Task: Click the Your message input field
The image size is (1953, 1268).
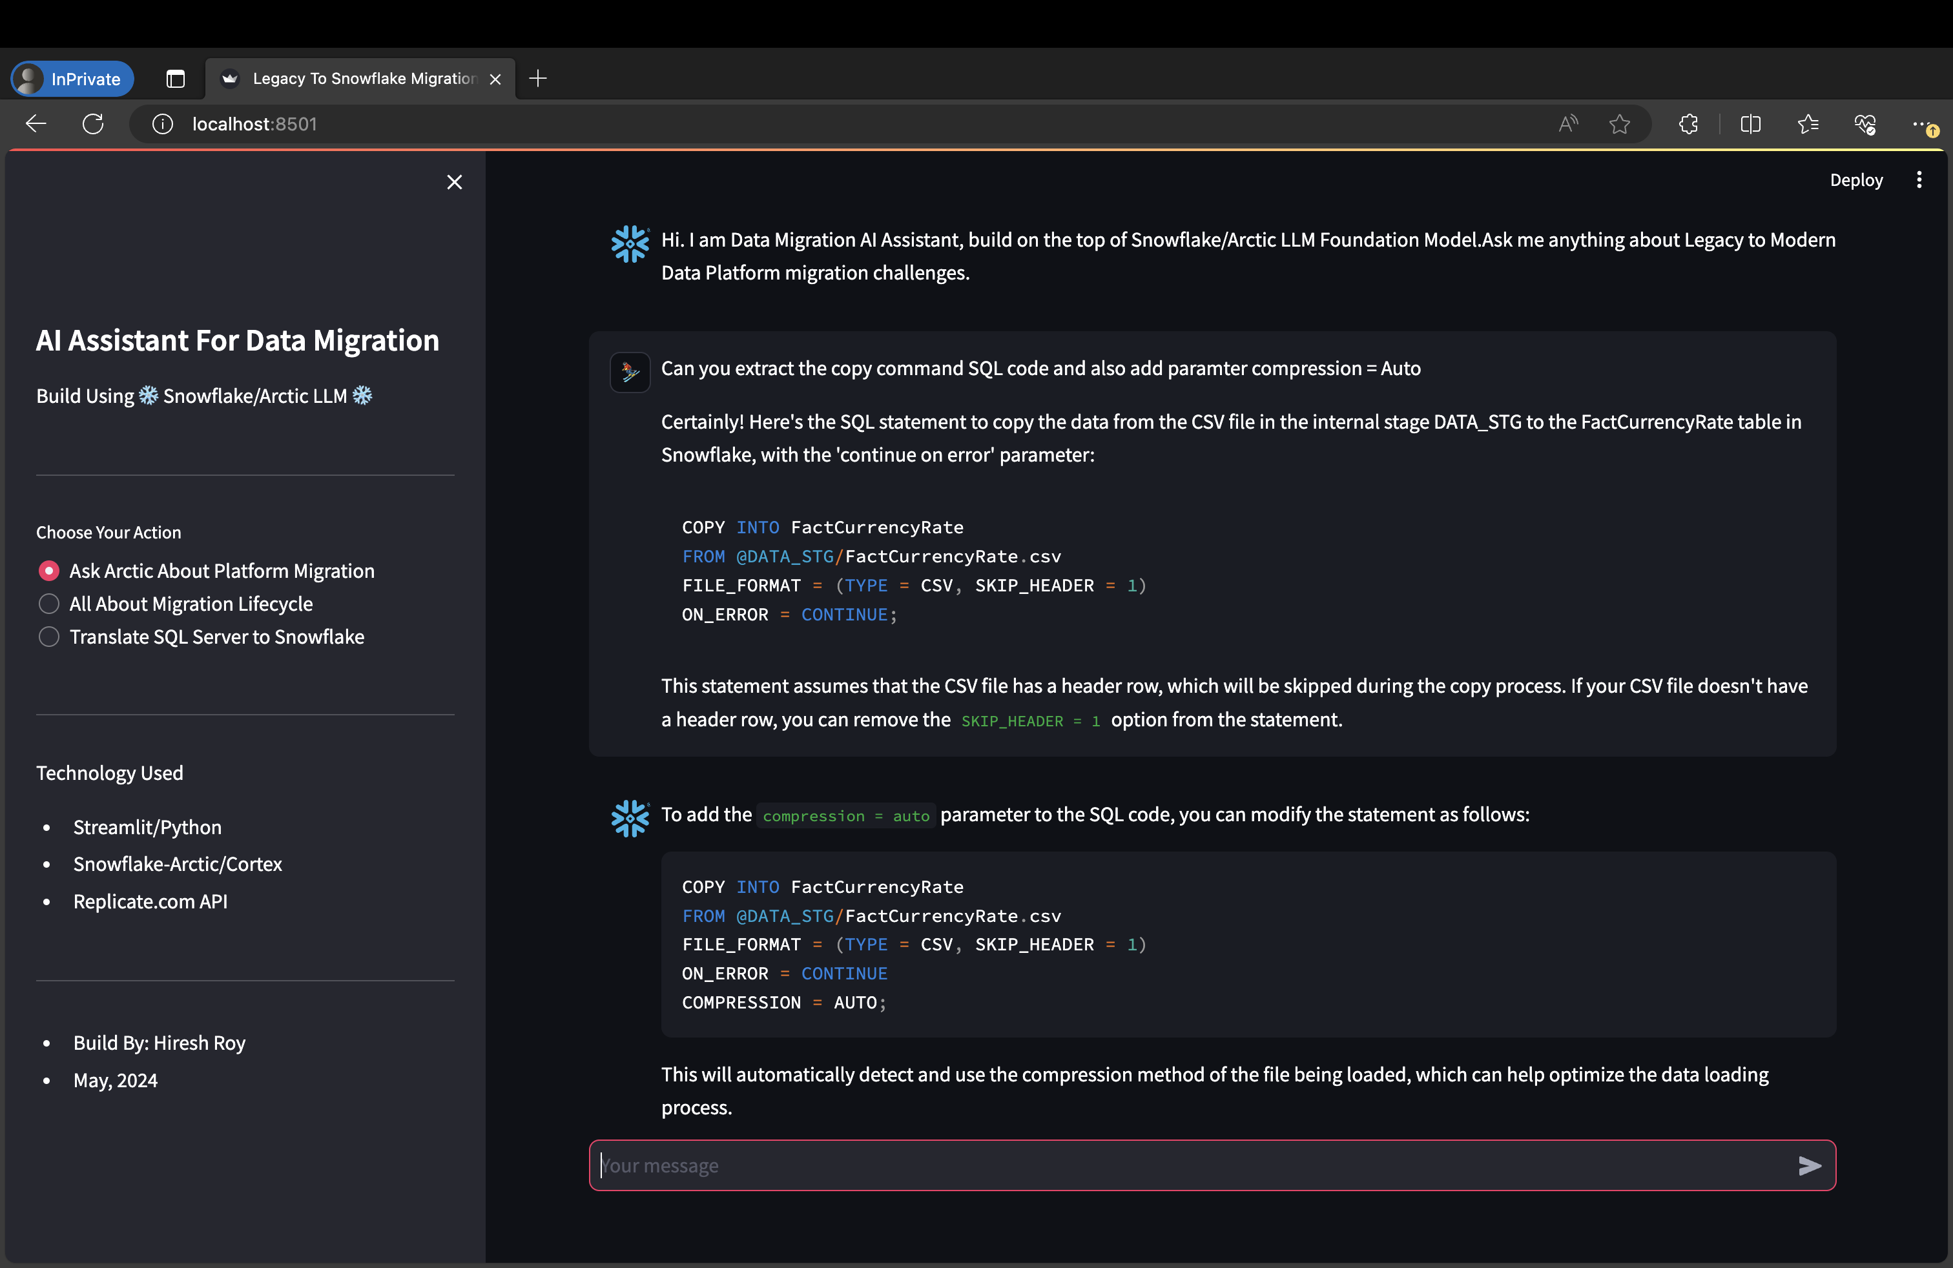Action: pyautogui.click(x=1190, y=1165)
